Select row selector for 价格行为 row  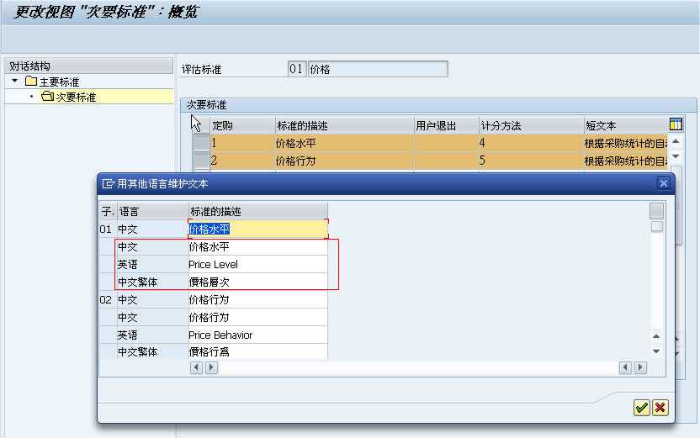coord(202,160)
